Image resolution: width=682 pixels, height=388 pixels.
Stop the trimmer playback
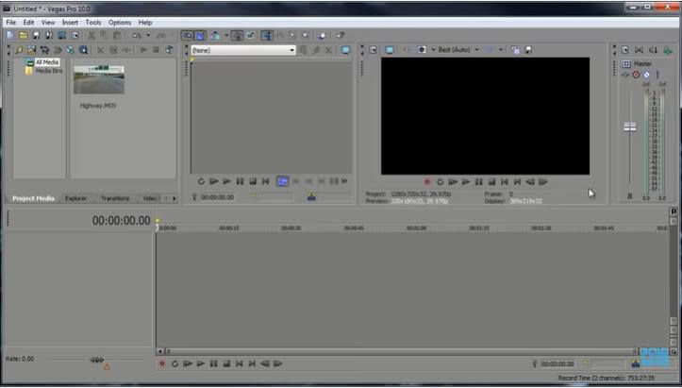pos(253,181)
